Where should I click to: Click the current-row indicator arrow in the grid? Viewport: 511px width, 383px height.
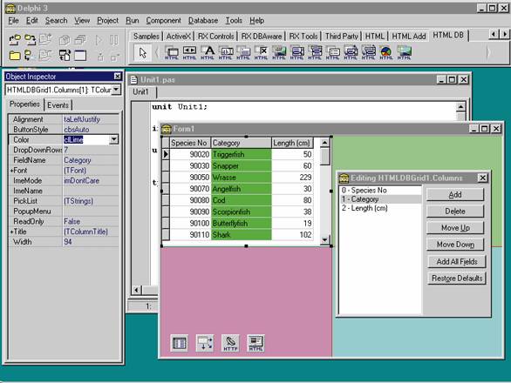[x=166, y=154]
